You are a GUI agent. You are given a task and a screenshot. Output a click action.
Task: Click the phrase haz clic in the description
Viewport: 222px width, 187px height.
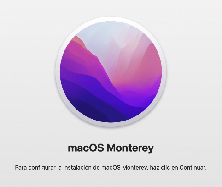pyautogui.click(x=160, y=168)
